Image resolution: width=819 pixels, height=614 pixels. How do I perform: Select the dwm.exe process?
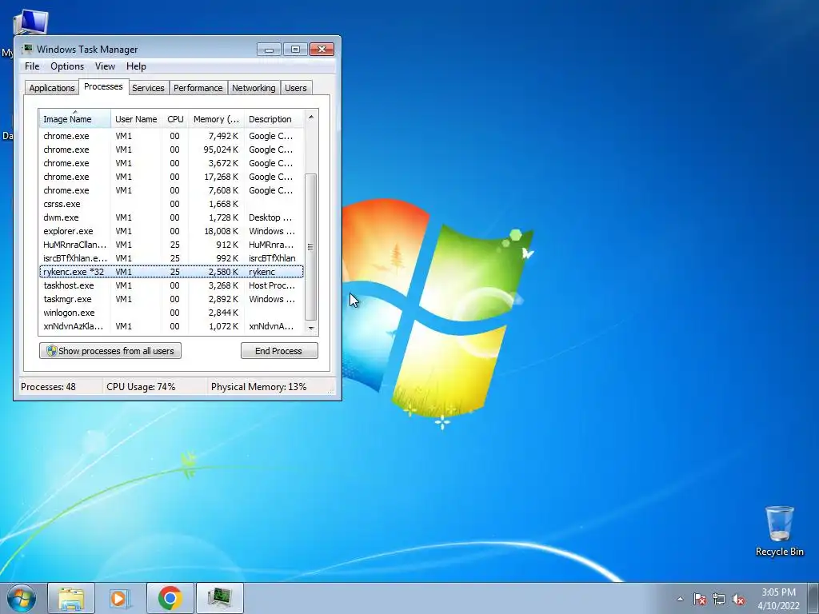pyautogui.click(x=171, y=217)
